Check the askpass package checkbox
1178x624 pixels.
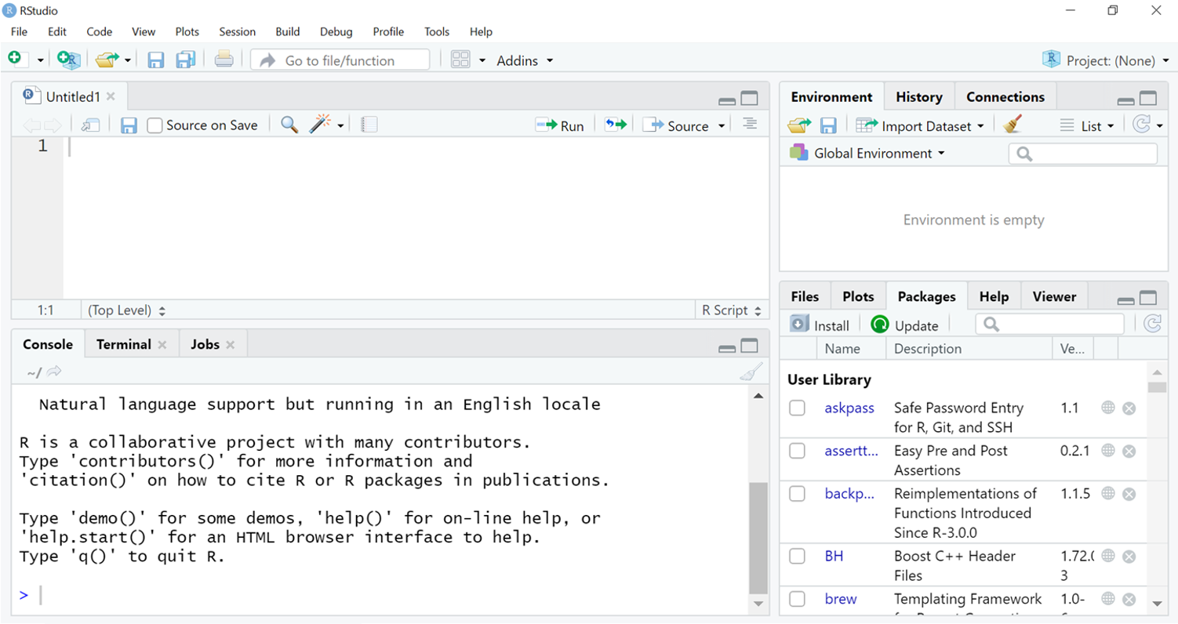tap(797, 408)
